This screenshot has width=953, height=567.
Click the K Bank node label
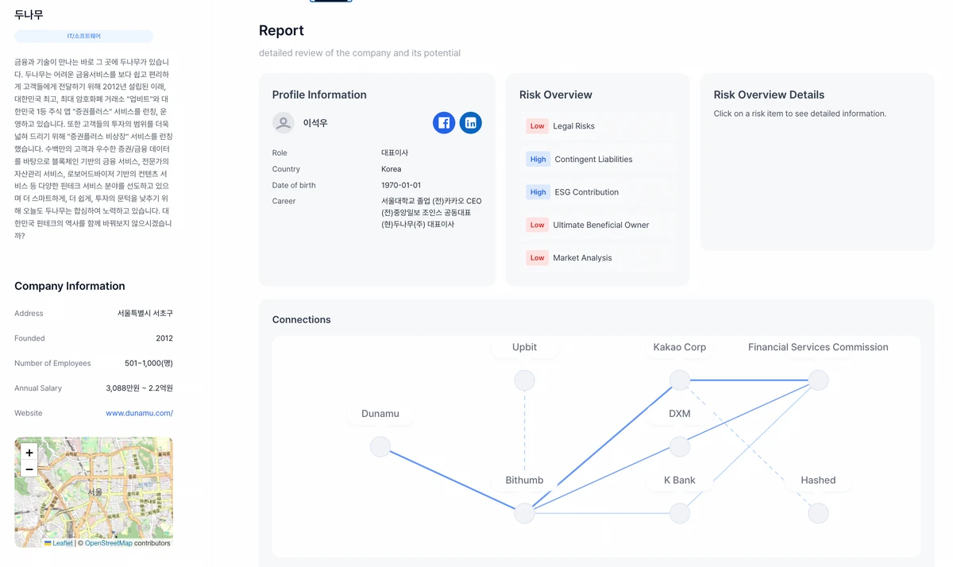tap(680, 480)
